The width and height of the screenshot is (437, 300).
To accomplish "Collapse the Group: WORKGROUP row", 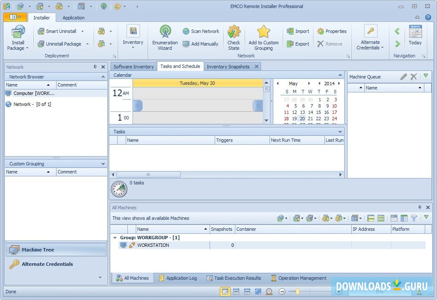I will tap(115, 238).
